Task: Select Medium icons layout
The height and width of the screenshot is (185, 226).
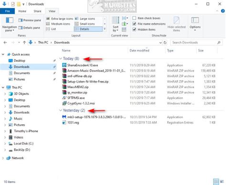Action: 58,24
